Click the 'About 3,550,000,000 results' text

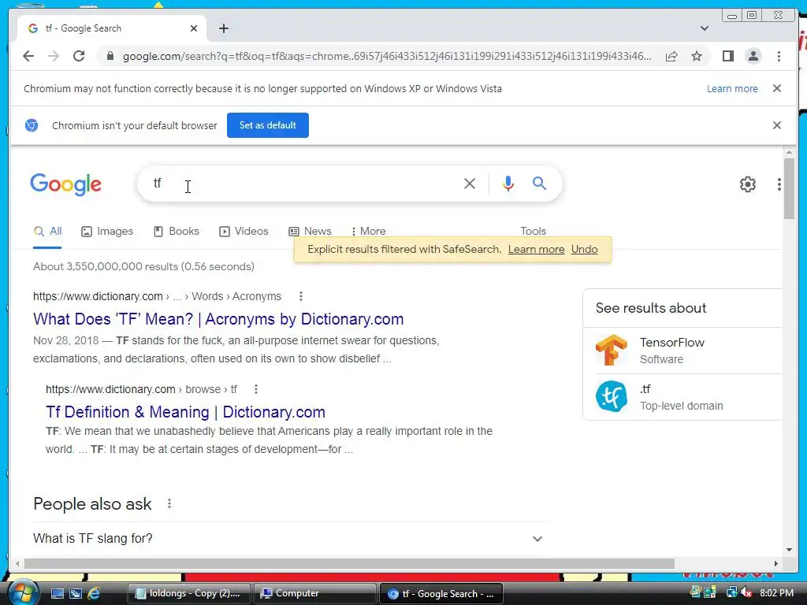(x=143, y=266)
